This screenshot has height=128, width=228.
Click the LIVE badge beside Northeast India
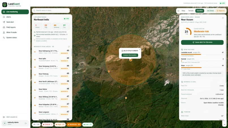(x=66, y=19)
